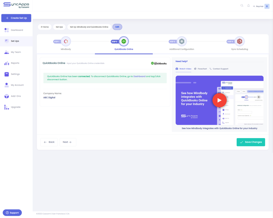Image resolution: width=273 pixels, height=218 pixels.
Task: Go Back to previous step
Action: [x=49, y=142]
